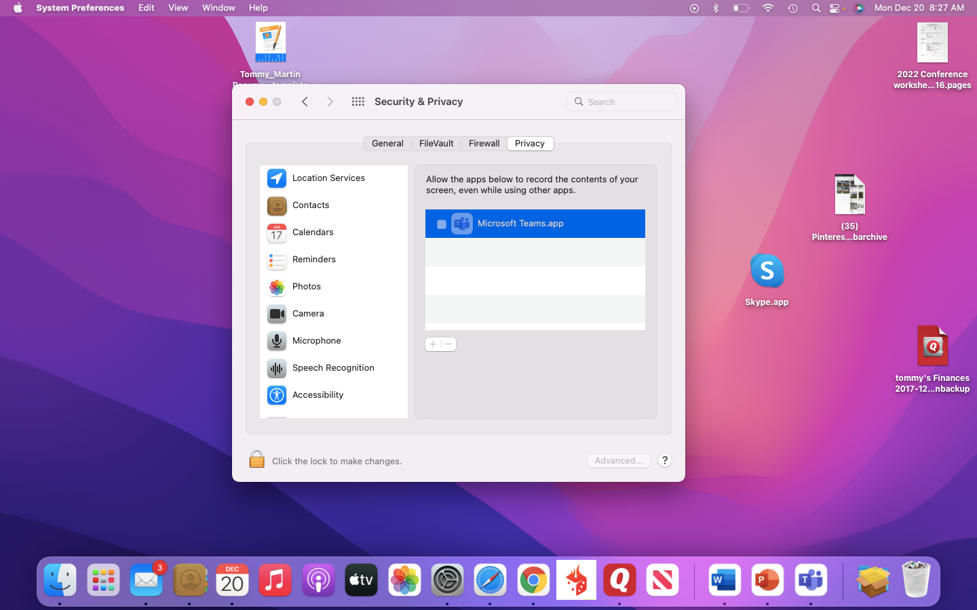Launch Google Chrome from the Dock
977x610 pixels.
[533, 581]
